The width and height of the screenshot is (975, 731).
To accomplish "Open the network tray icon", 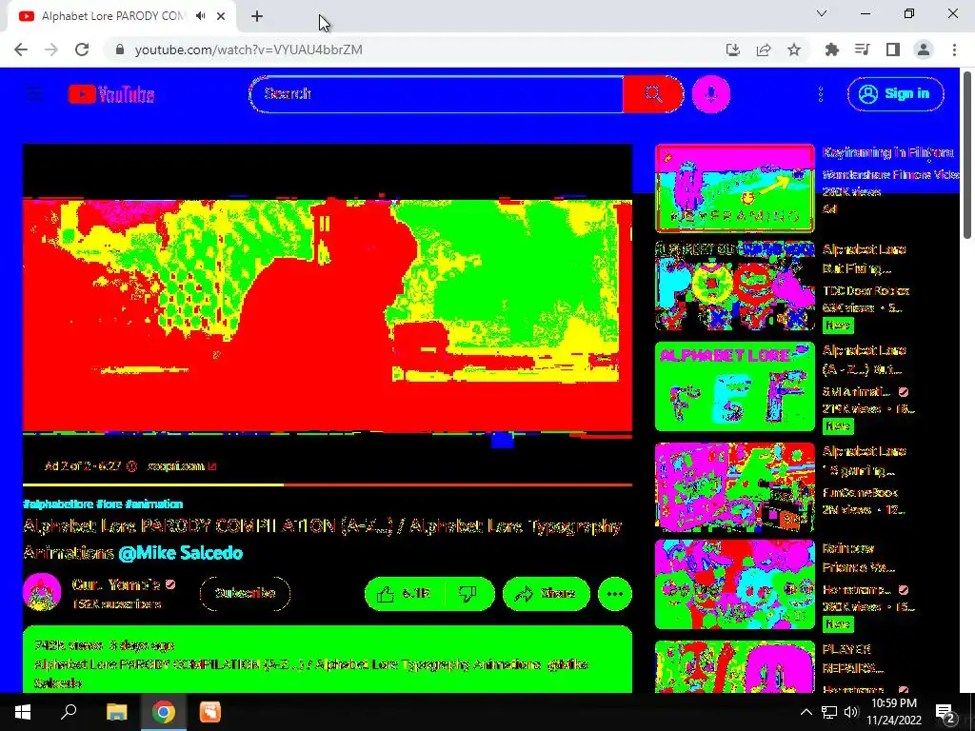I will [829, 712].
